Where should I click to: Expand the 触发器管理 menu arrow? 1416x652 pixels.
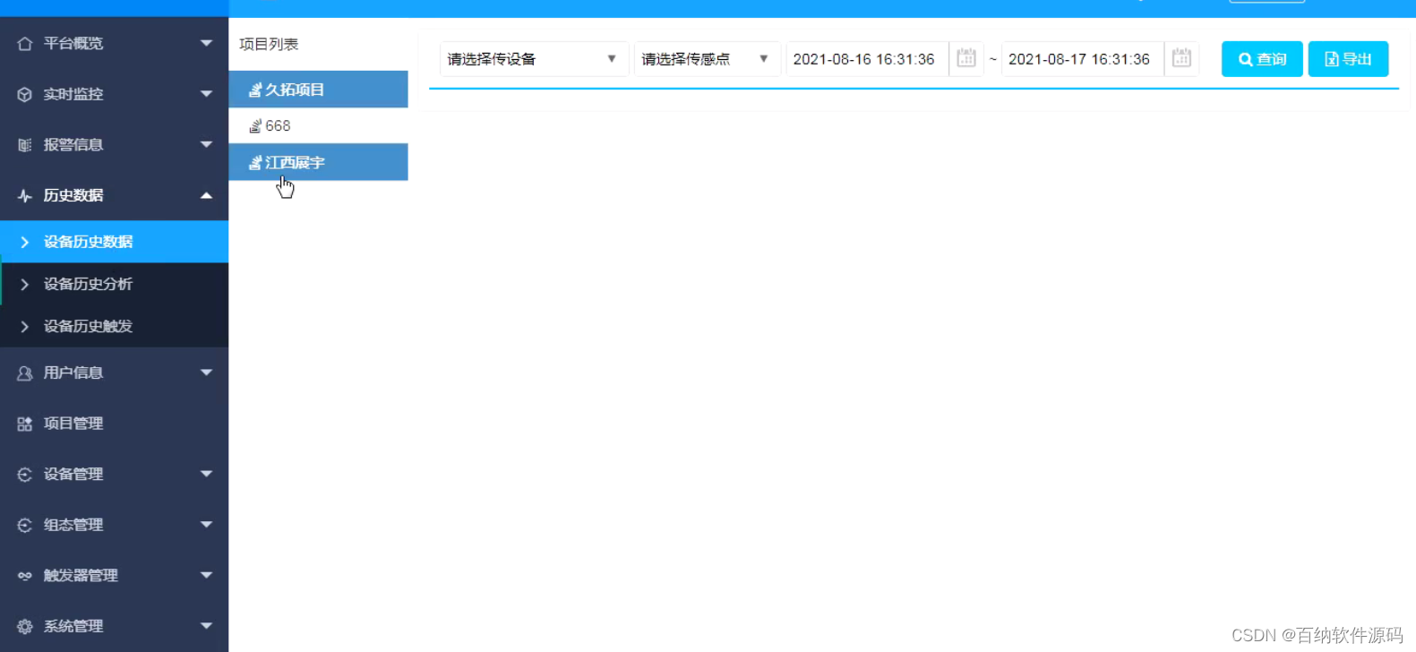pos(207,576)
